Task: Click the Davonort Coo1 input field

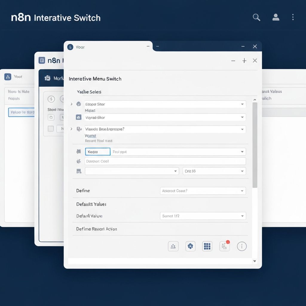Action: pos(165,161)
